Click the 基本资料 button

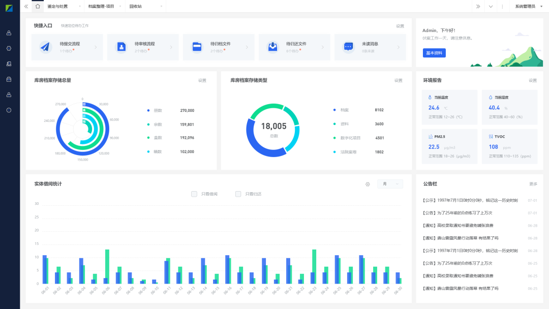(x=434, y=53)
